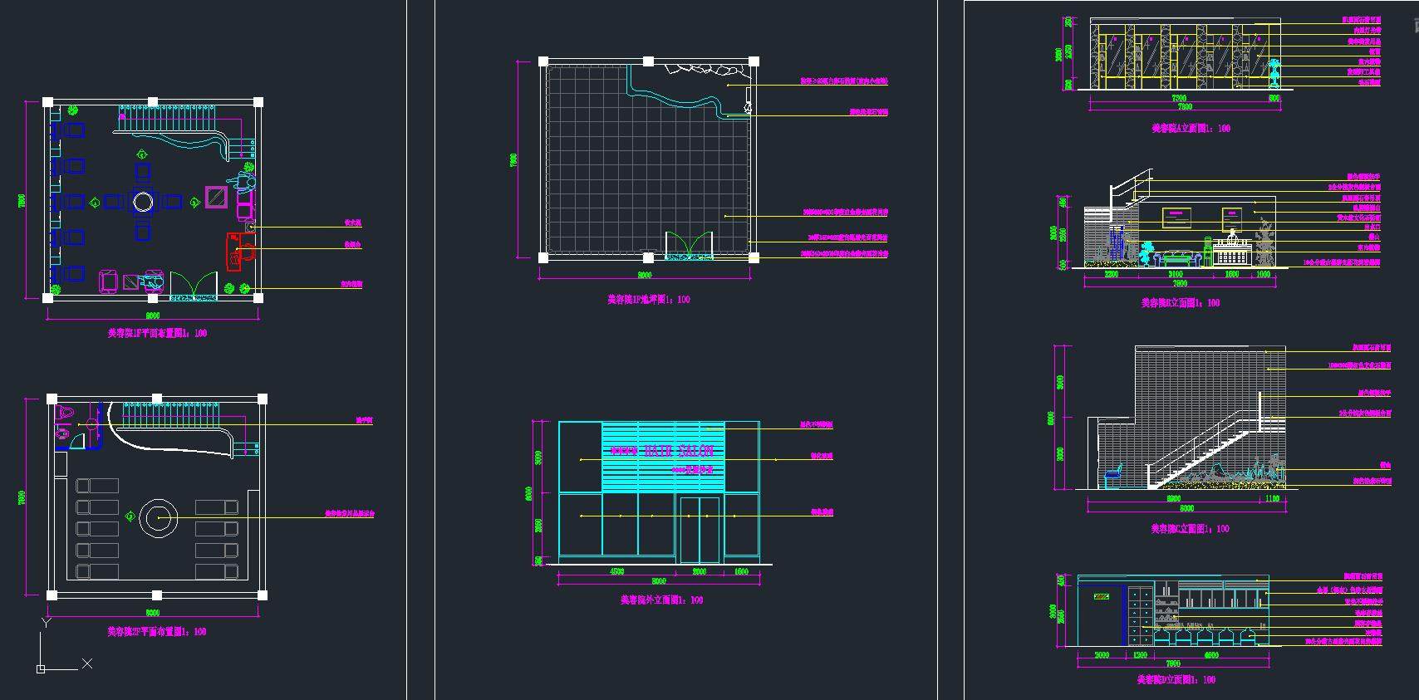Select the 美容院D立面图 title label

click(1176, 680)
